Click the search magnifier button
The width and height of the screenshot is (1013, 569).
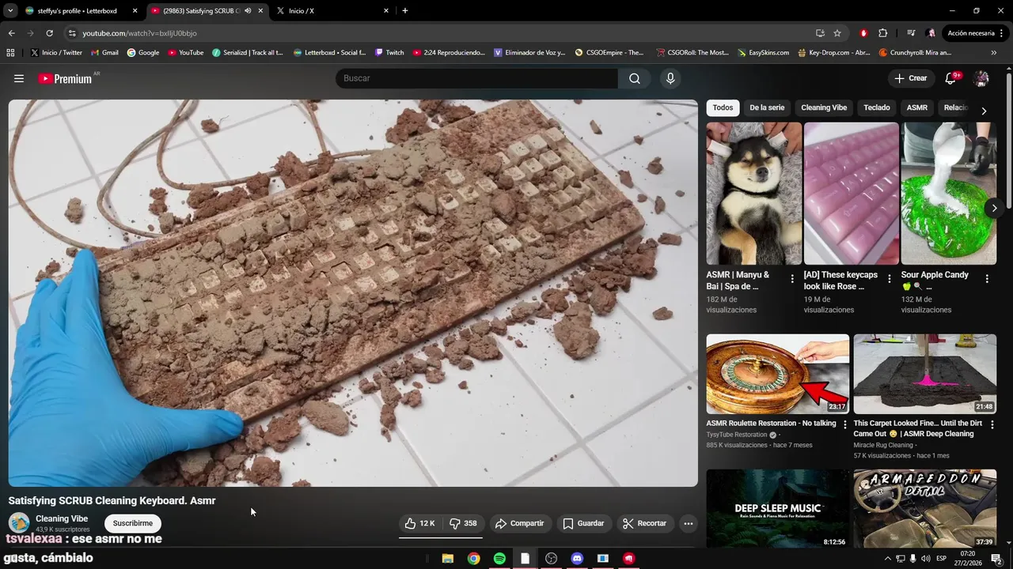[635, 78]
